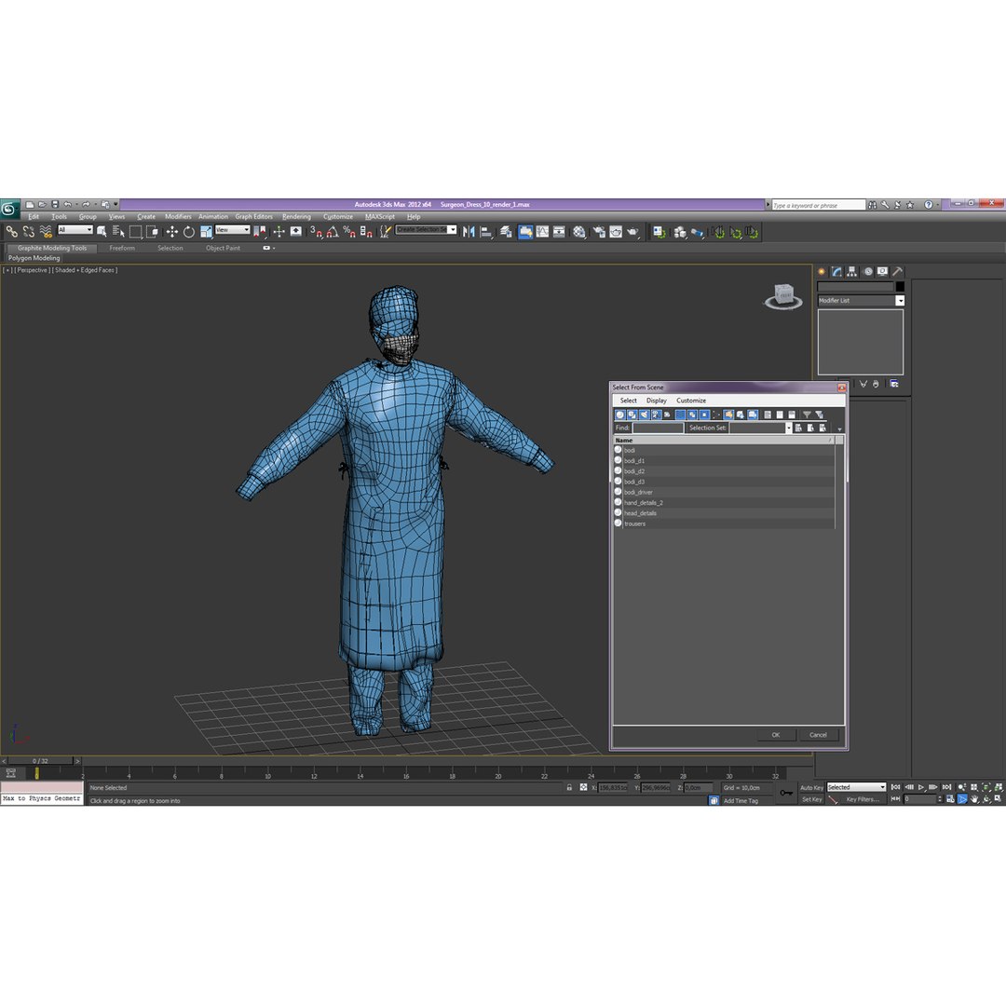This screenshot has height=1006, width=1006.
Task: Click Mirror tool in main toolbar
Action: click(x=469, y=232)
